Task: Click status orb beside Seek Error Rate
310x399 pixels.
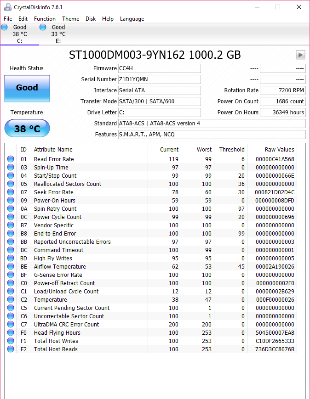Action: pyautogui.click(x=11, y=192)
